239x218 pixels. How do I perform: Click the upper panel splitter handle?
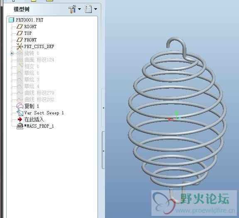103,108
